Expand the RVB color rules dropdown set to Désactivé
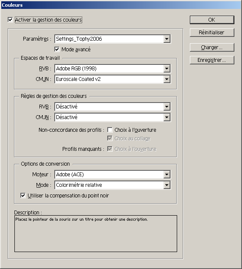This screenshot has height=269, width=242. tap(167, 107)
